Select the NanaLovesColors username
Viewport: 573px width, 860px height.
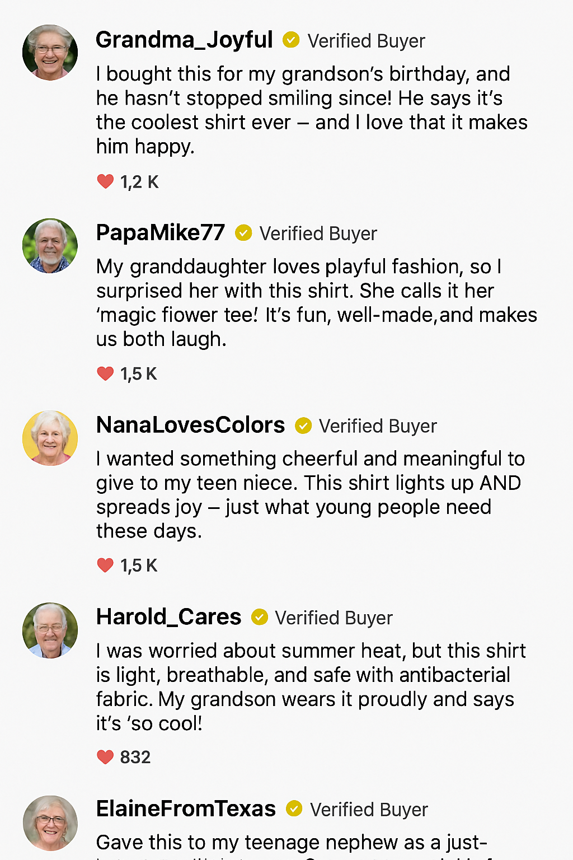click(190, 426)
